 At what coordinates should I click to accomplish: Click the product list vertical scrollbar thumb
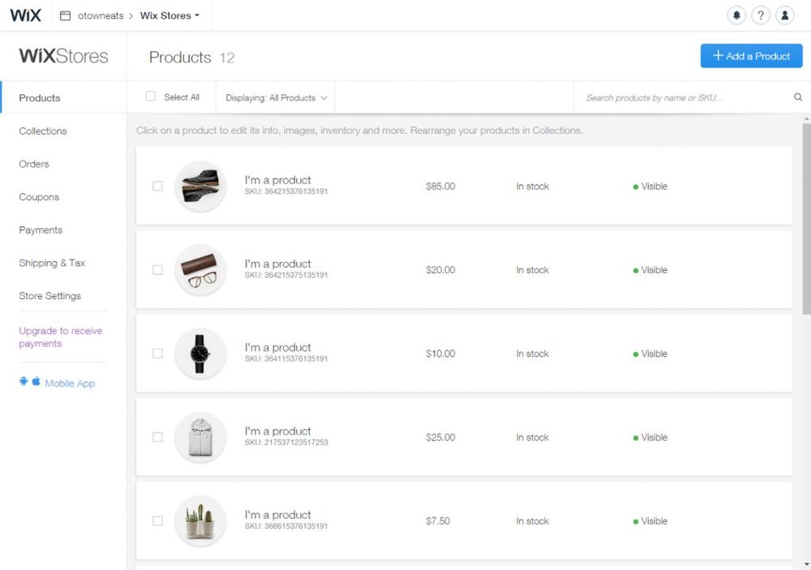pyautogui.click(x=806, y=217)
